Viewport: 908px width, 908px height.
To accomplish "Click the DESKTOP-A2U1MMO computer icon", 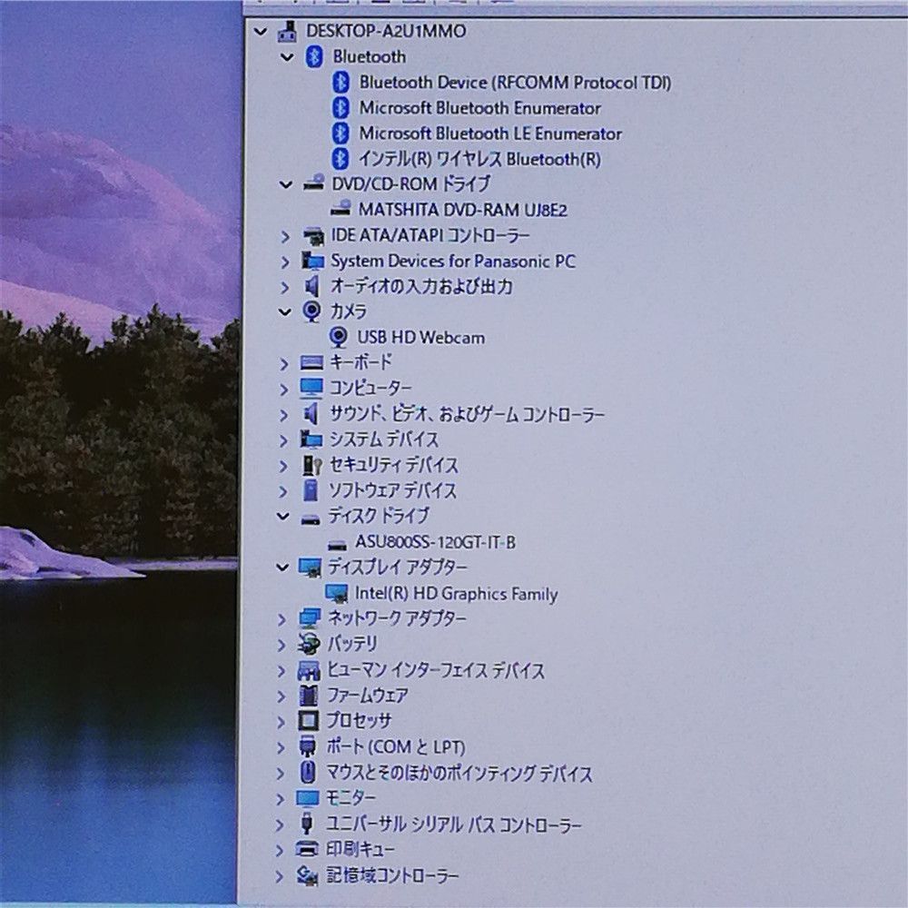I will 288,31.
